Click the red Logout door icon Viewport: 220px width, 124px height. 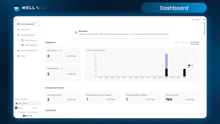coord(193,19)
